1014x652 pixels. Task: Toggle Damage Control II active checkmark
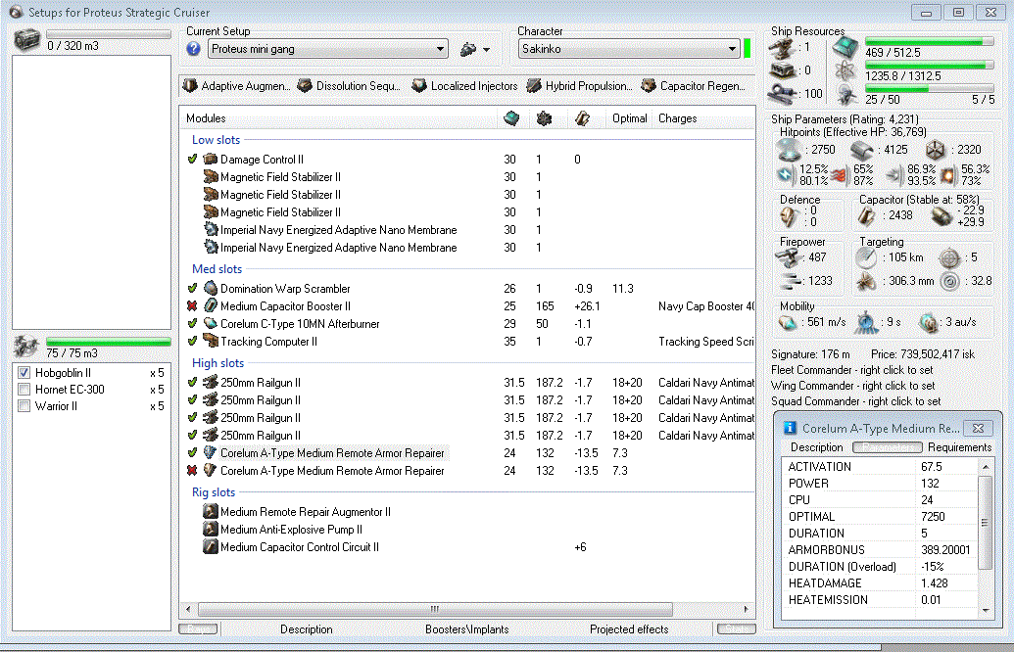(x=192, y=159)
